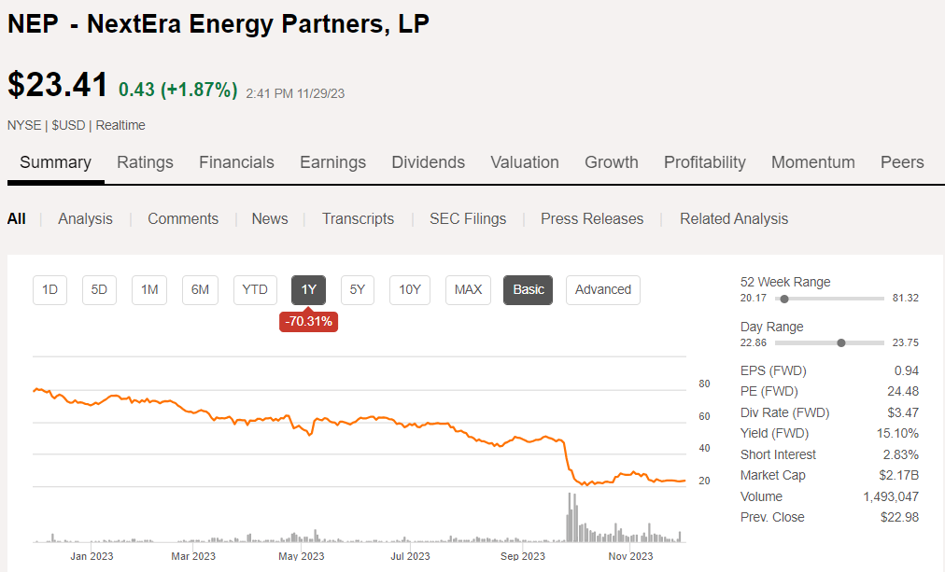Enable Advanced chart mode

(x=602, y=289)
